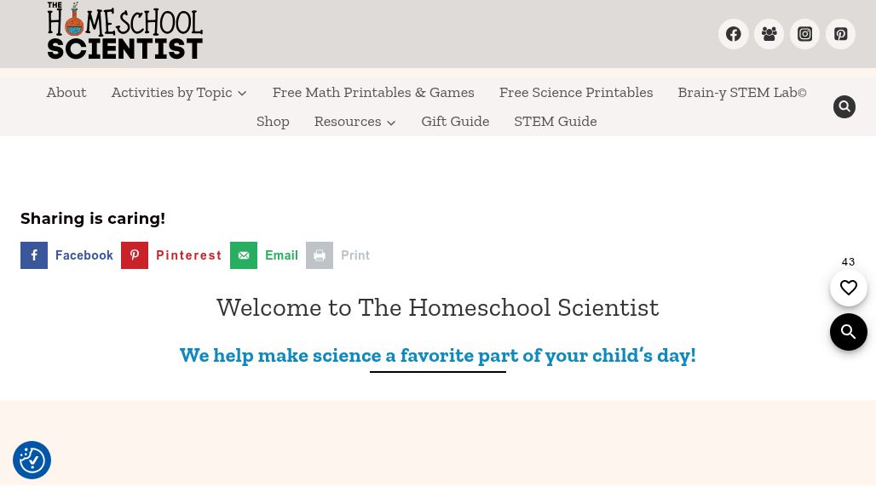Expand the Activities by Topic menu
876x492 pixels.
point(179,92)
